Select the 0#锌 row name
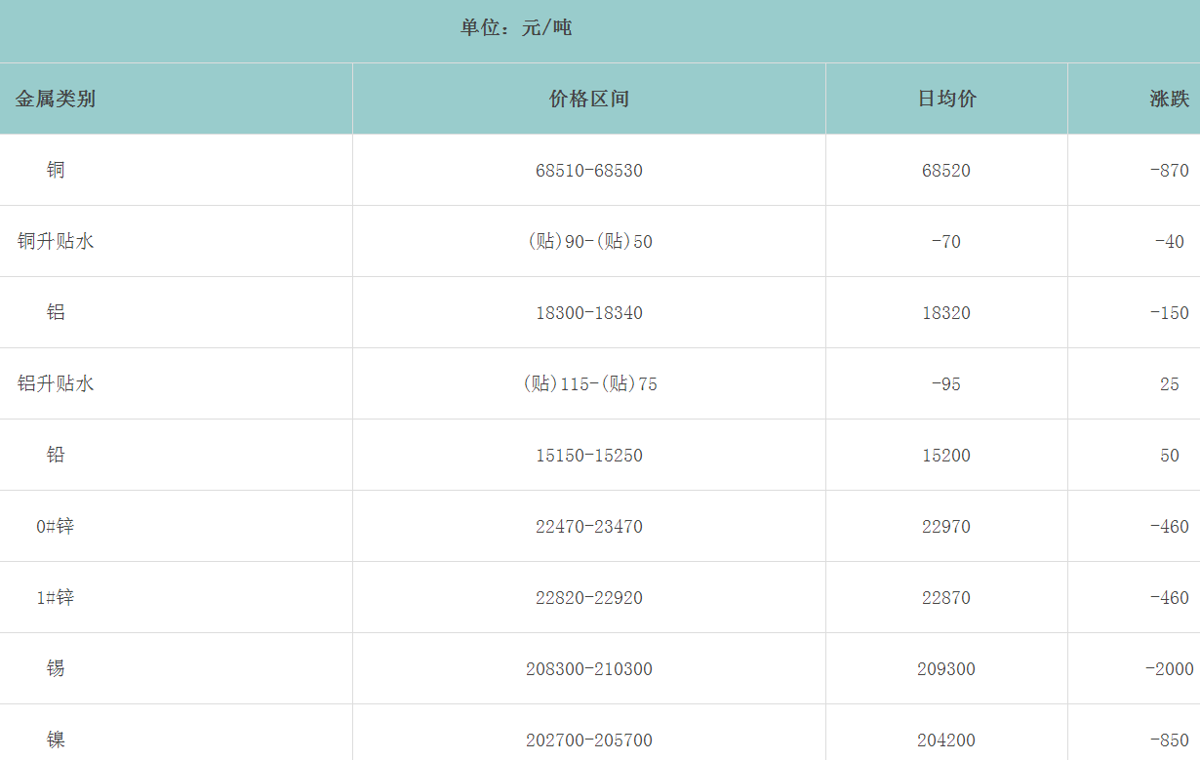The image size is (1200, 760). 56,527
